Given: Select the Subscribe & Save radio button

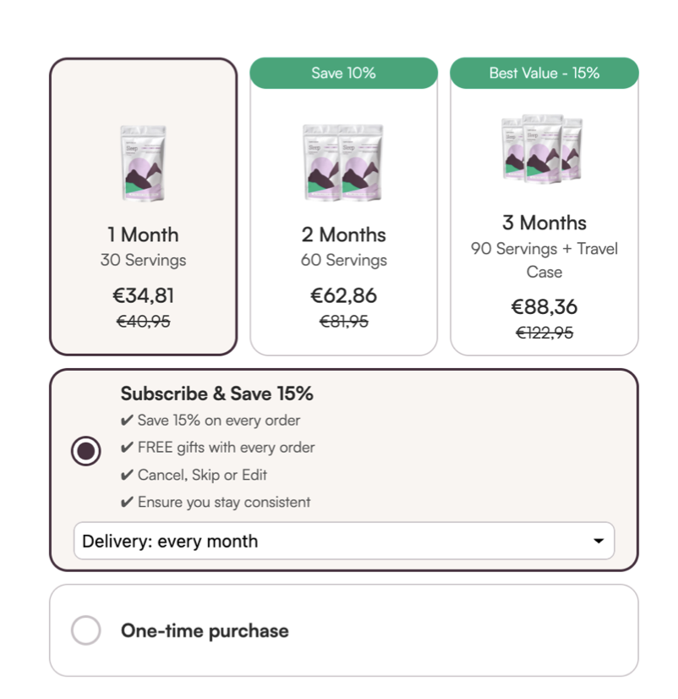Looking at the screenshot, I should [86, 450].
